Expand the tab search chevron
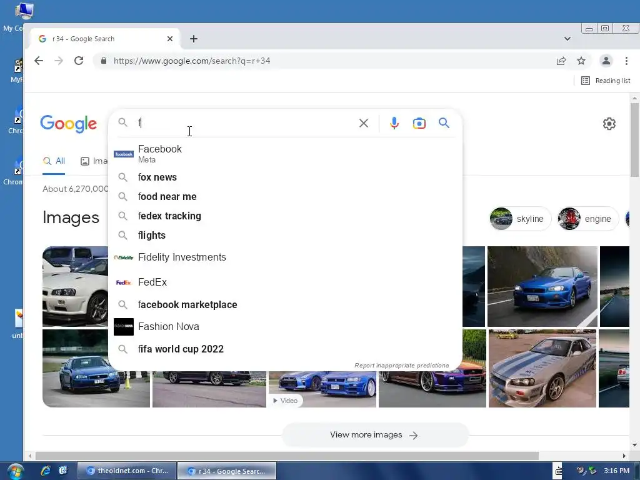Screen dimensions: 640x480 pos(567,39)
